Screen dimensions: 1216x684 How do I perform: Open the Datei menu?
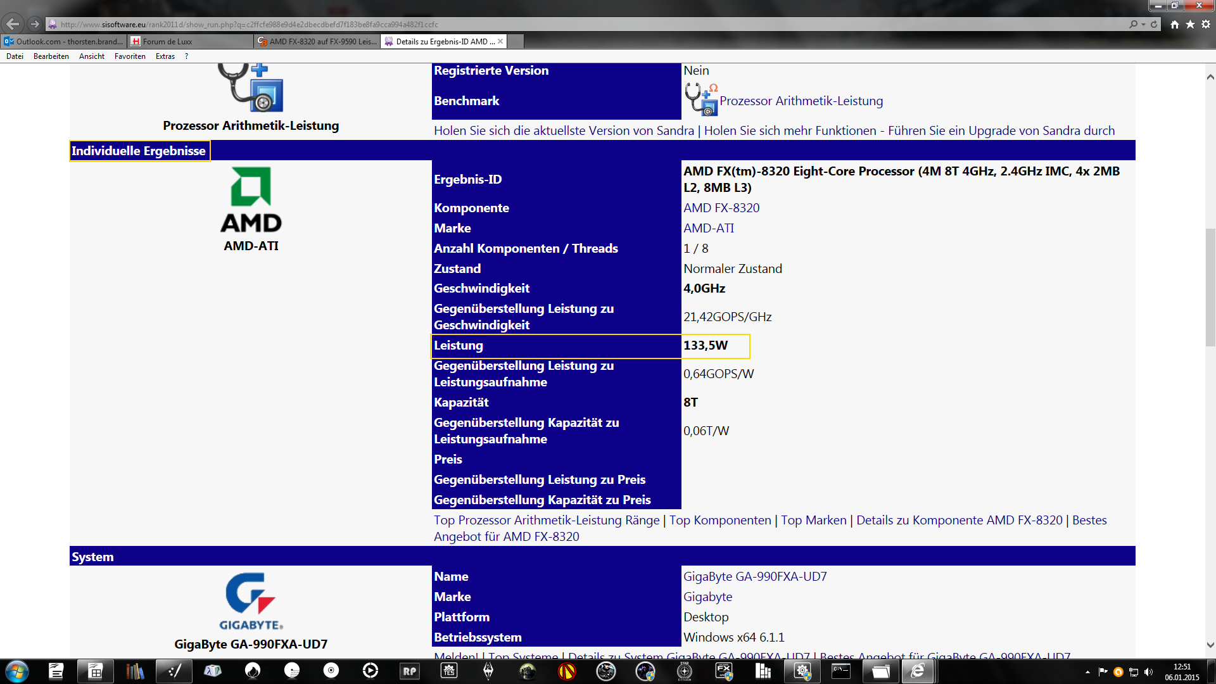(15, 56)
